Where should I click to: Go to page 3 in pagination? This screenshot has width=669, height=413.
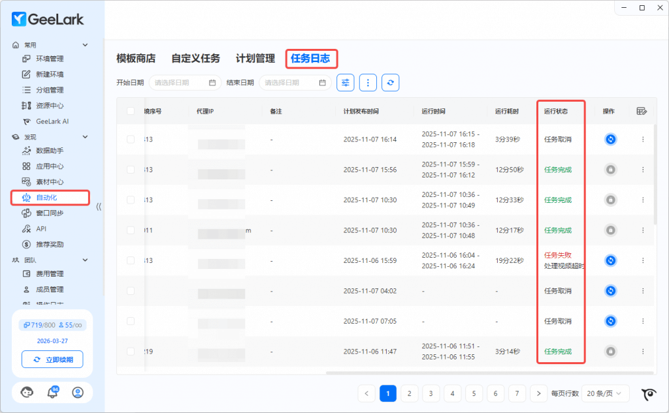pyautogui.click(x=431, y=393)
